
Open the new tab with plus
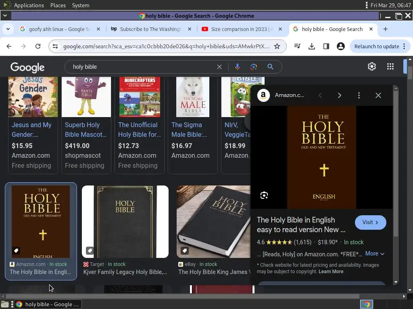385,29
